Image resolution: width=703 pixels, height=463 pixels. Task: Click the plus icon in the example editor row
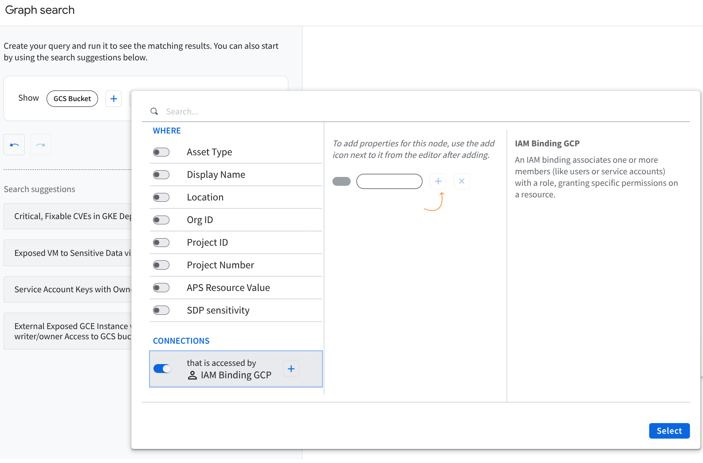(x=438, y=181)
